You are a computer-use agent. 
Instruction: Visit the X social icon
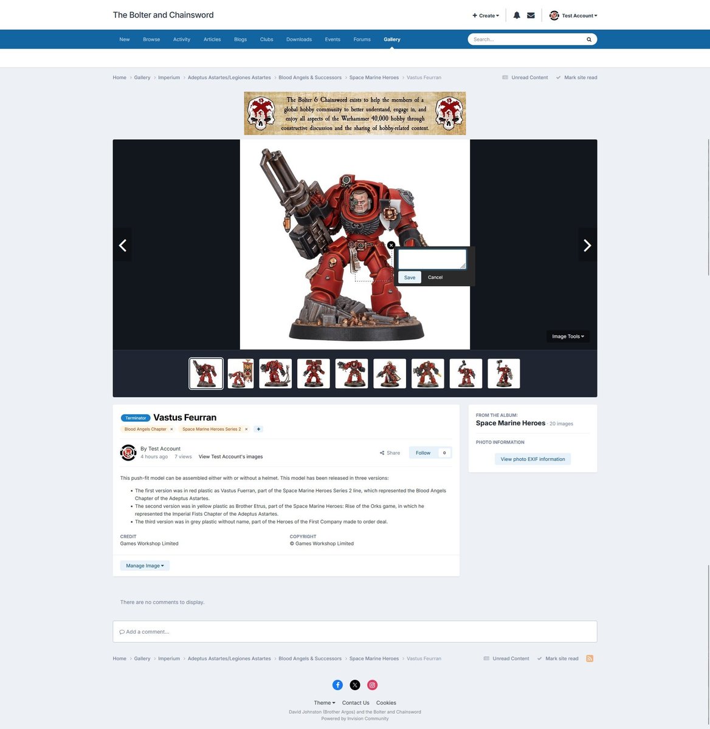(x=355, y=685)
